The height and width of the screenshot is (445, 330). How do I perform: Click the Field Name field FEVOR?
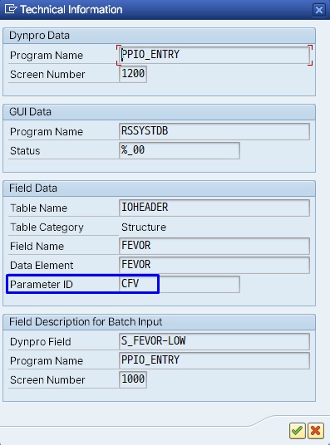[x=214, y=246]
